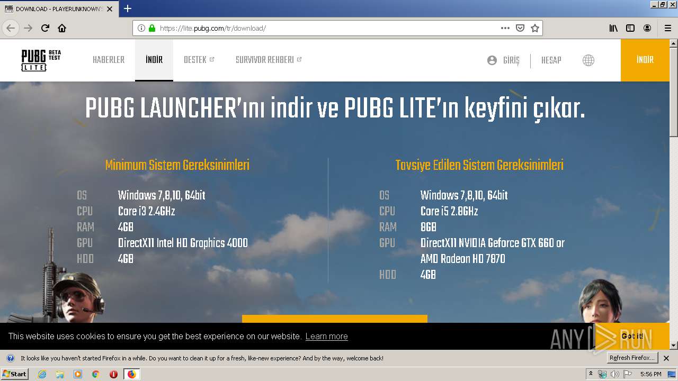
Task: Click the 'Core i5 2.8GHz' text
Action: point(449,211)
